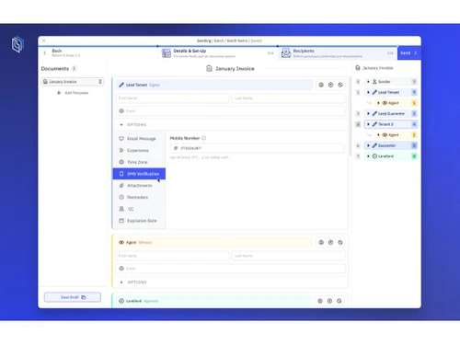This screenshot has height=345, width=460.
Task: Click the person icon in Sender row
Action: click(374, 82)
